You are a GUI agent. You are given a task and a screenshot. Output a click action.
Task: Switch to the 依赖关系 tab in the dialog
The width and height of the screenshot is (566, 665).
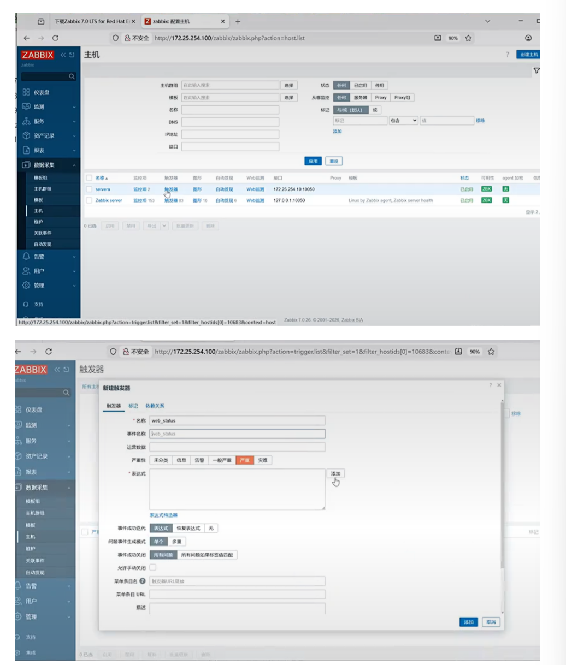pos(155,406)
